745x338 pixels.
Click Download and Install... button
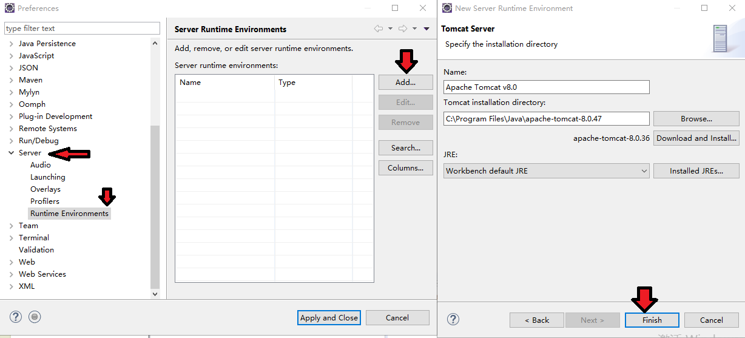[696, 138]
